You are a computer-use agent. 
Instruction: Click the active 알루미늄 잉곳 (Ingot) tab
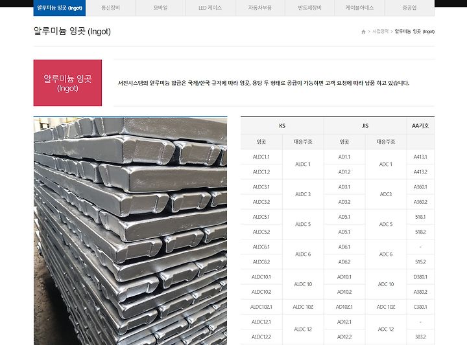point(60,8)
